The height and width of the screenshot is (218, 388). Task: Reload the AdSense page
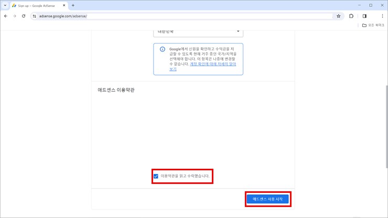[x=24, y=16]
